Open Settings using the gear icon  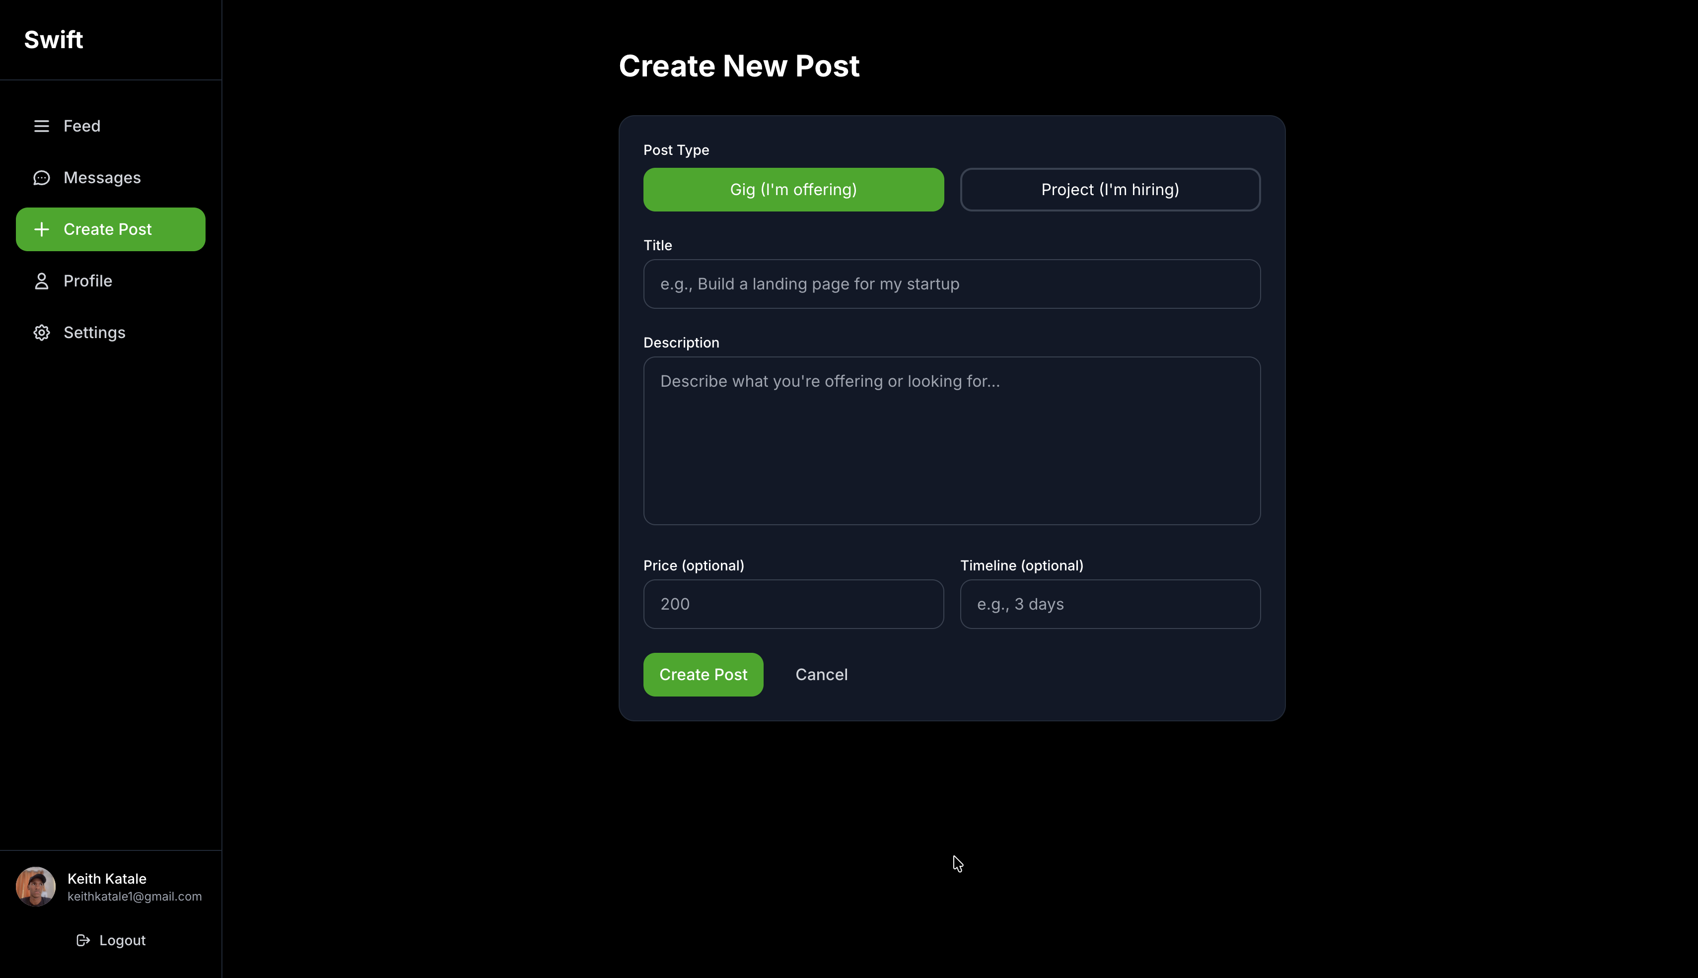[42, 333]
